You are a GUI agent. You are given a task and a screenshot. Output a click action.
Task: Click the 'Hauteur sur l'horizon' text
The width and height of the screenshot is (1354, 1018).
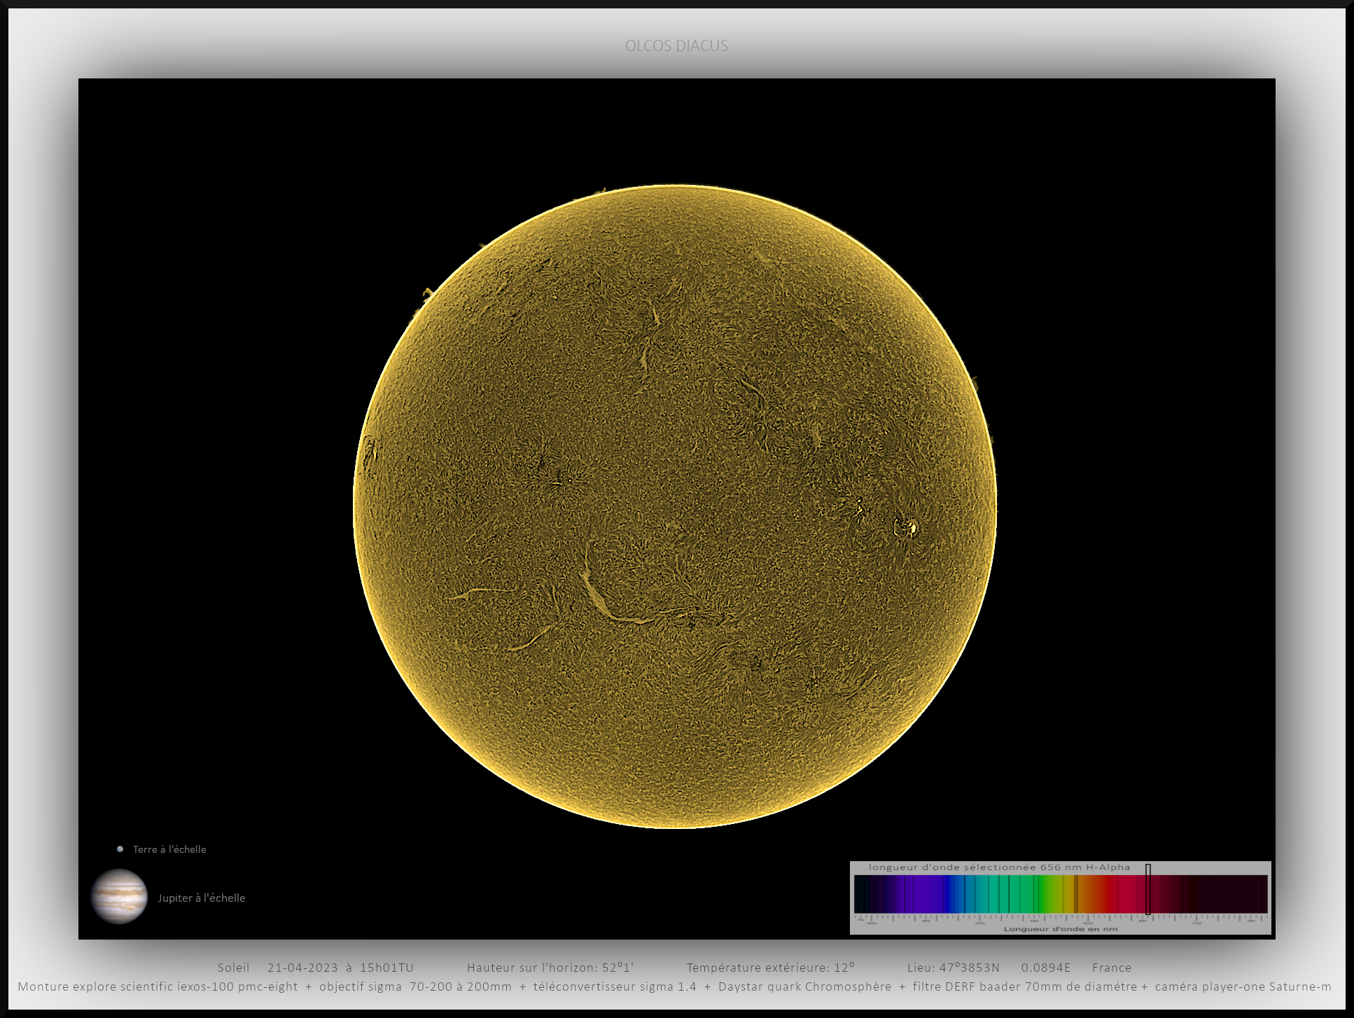[550, 968]
